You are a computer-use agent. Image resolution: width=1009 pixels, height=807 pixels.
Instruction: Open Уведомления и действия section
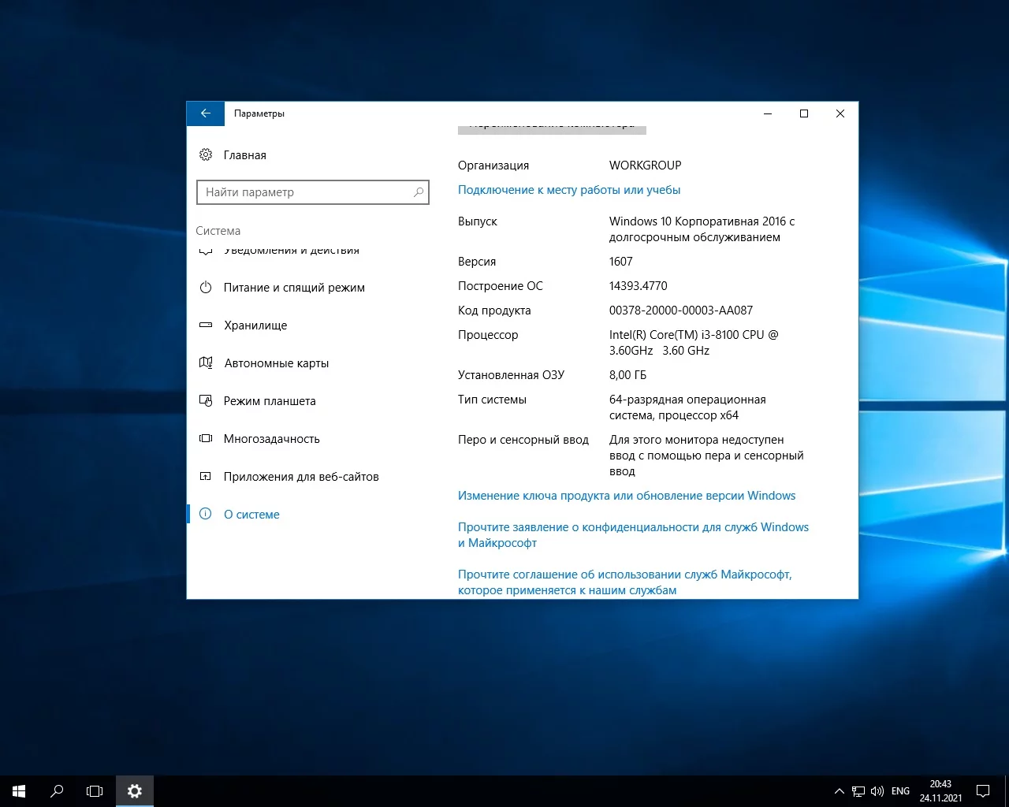click(x=291, y=251)
